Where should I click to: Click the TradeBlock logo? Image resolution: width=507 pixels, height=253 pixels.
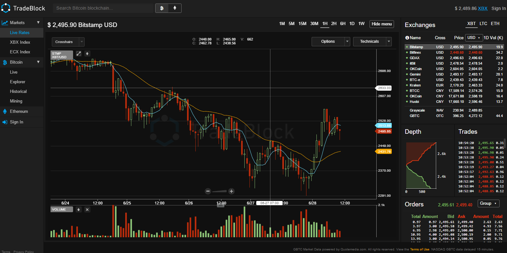click(23, 8)
